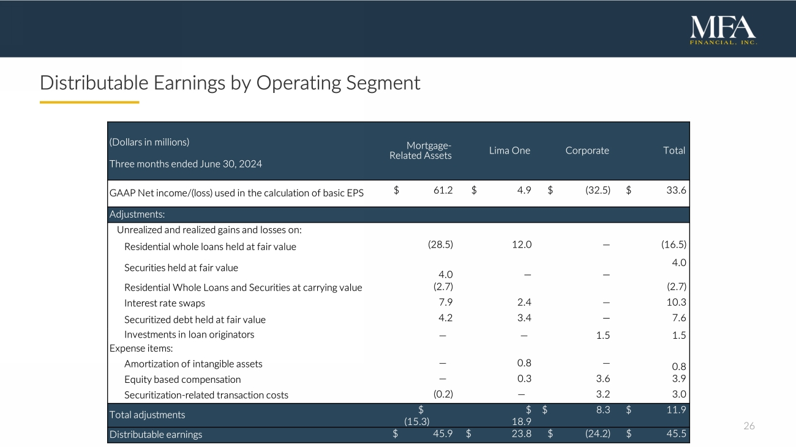Image resolution: width=796 pixels, height=447 pixels.
Task: Click the Adjustments section header row
Action: click(x=137, y=215)
